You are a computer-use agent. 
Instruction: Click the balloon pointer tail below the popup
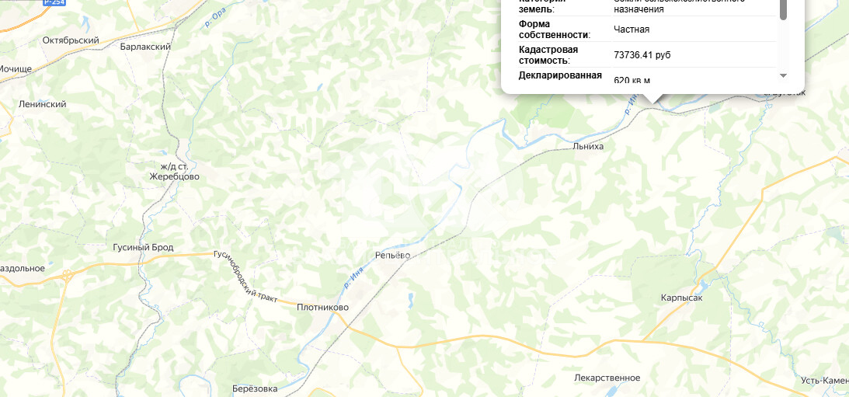click(653, 99)
